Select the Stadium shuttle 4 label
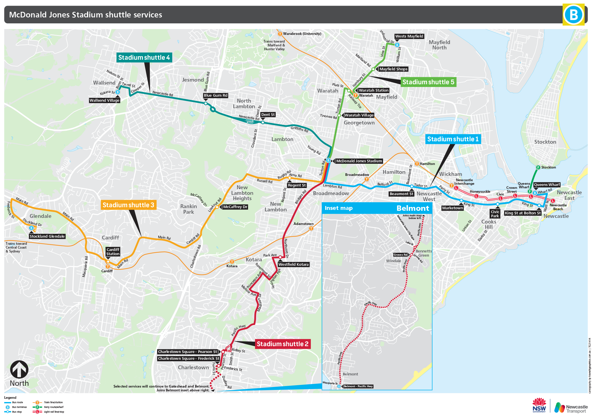The height and width of the screenshot is (418, 592). tap(144, 58)
